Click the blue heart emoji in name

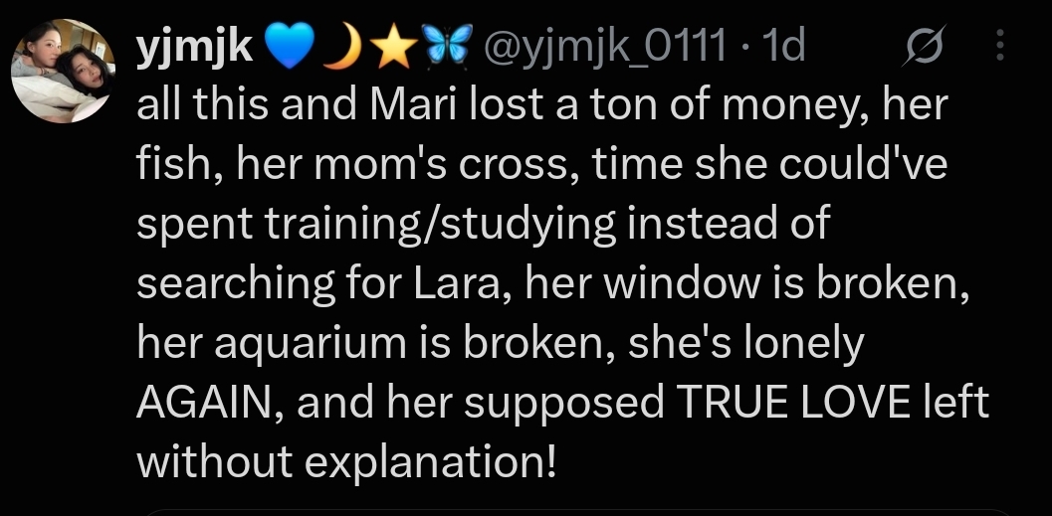tap(290, 46)
